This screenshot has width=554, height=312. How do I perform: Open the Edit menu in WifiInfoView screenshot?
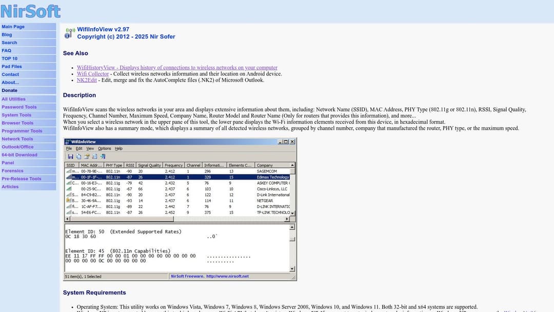(x=79, y=149)
